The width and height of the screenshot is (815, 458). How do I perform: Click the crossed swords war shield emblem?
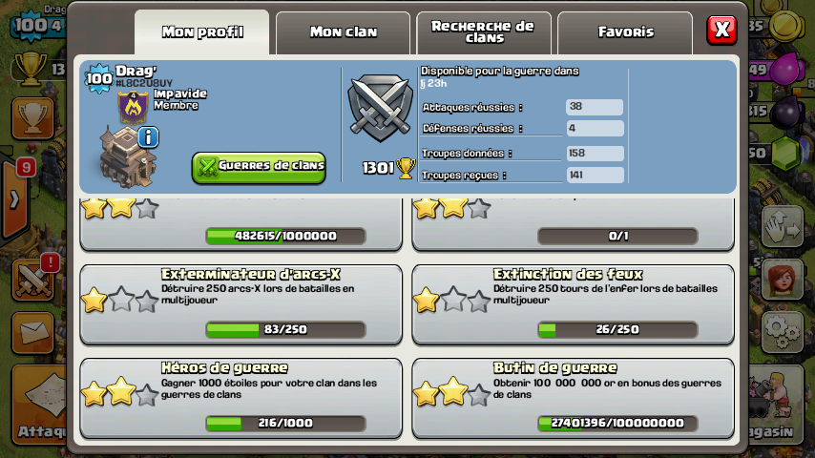(380, 109)
